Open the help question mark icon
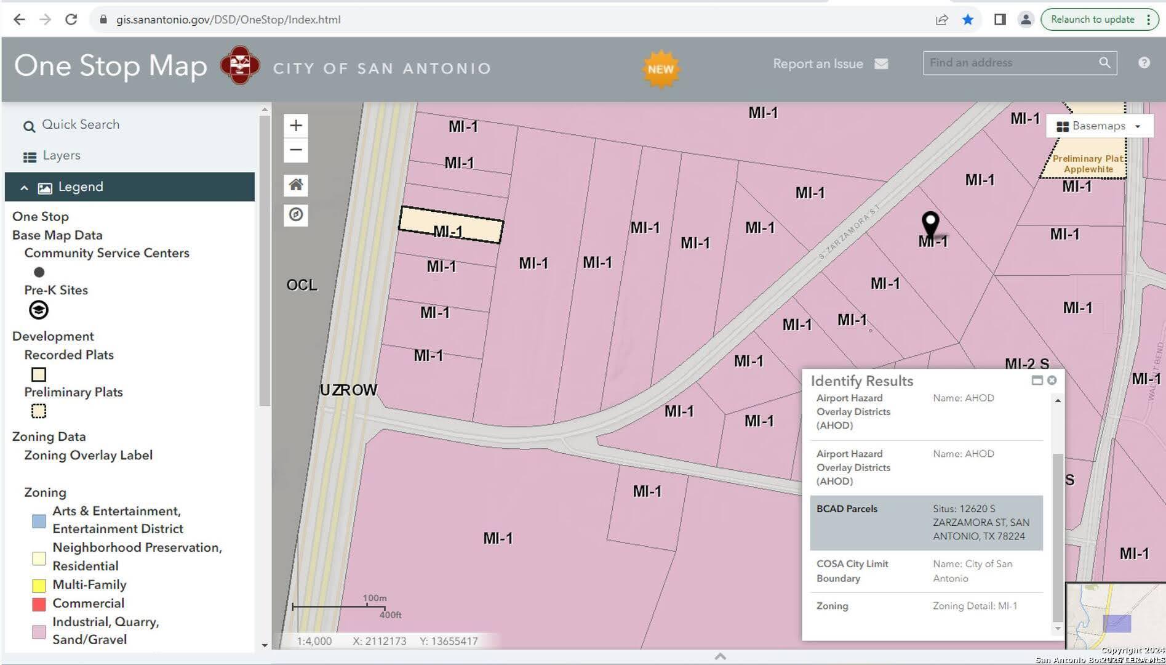Image resolution: width=1166 pixels, height=665 pixels. tap(1144, 63)
